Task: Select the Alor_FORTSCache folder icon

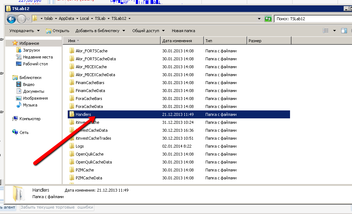Action: coord(72,51)
